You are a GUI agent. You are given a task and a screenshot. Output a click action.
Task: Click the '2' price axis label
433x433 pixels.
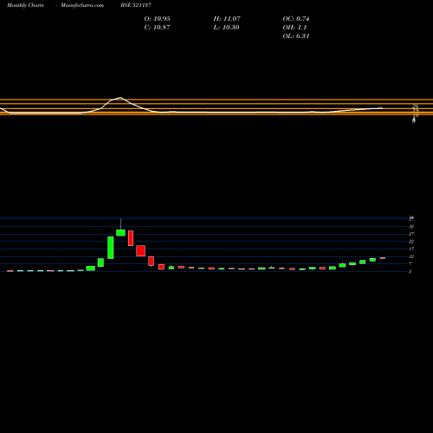410,272
